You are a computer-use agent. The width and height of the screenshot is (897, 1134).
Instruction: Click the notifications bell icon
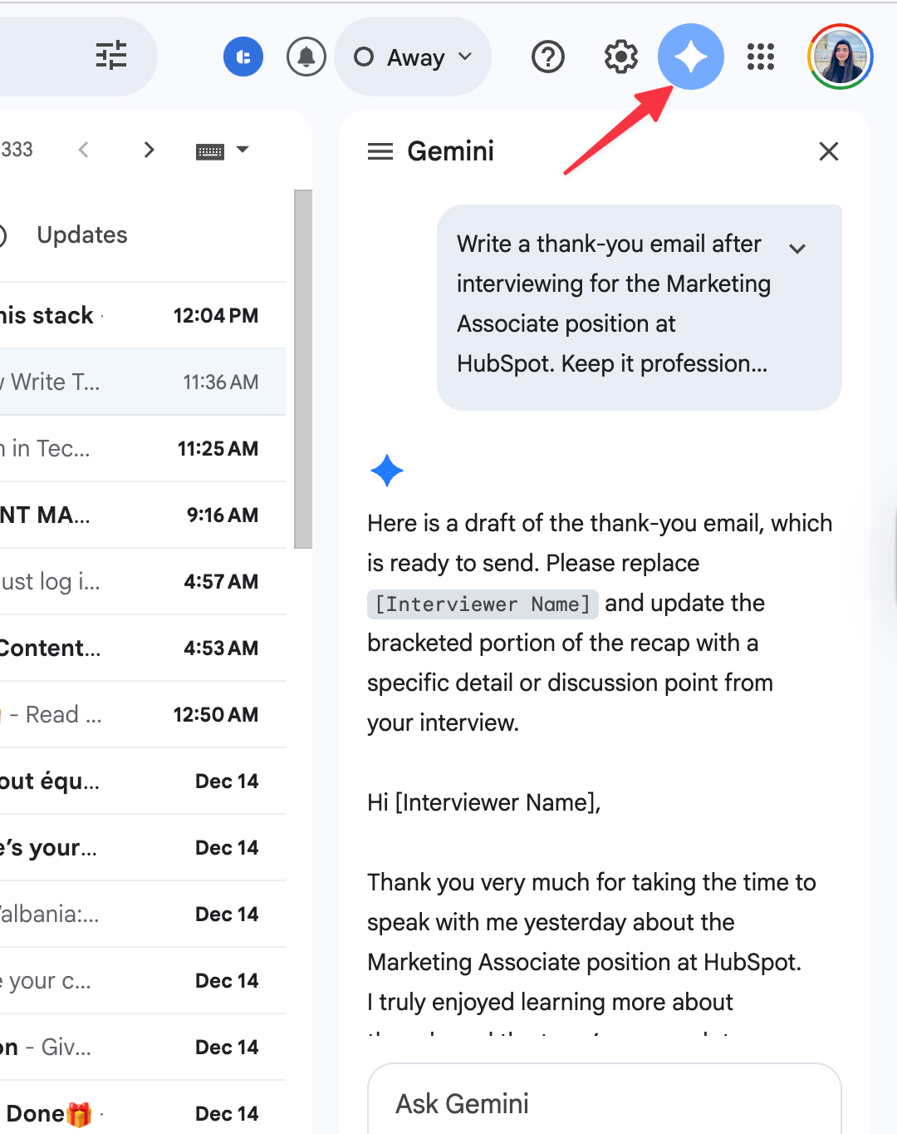[306, 57]
